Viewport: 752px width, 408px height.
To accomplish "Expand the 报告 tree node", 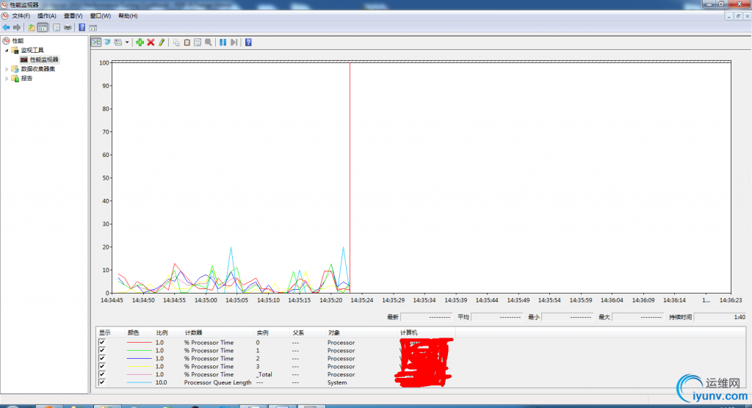I will pyautogui.click(x=7, y=79).
